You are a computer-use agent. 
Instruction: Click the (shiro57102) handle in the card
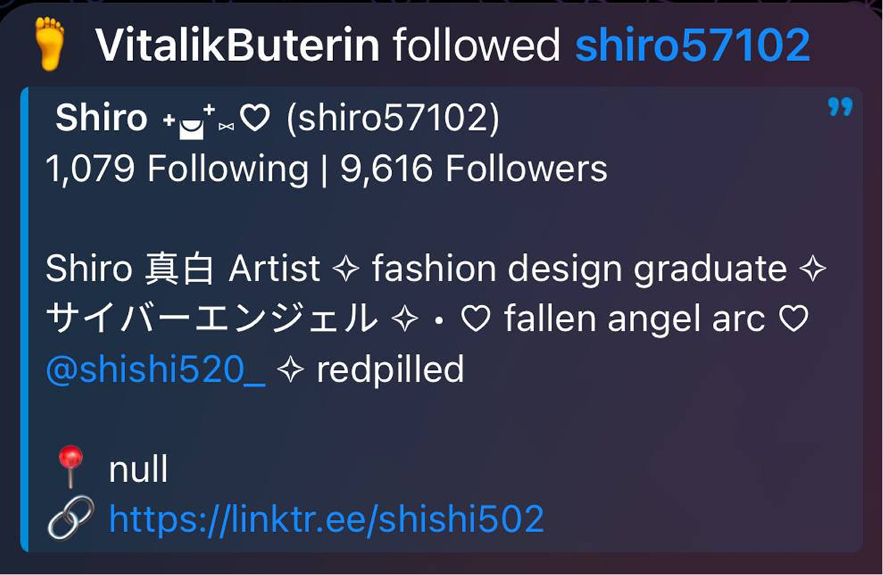(x=393, y=119)
